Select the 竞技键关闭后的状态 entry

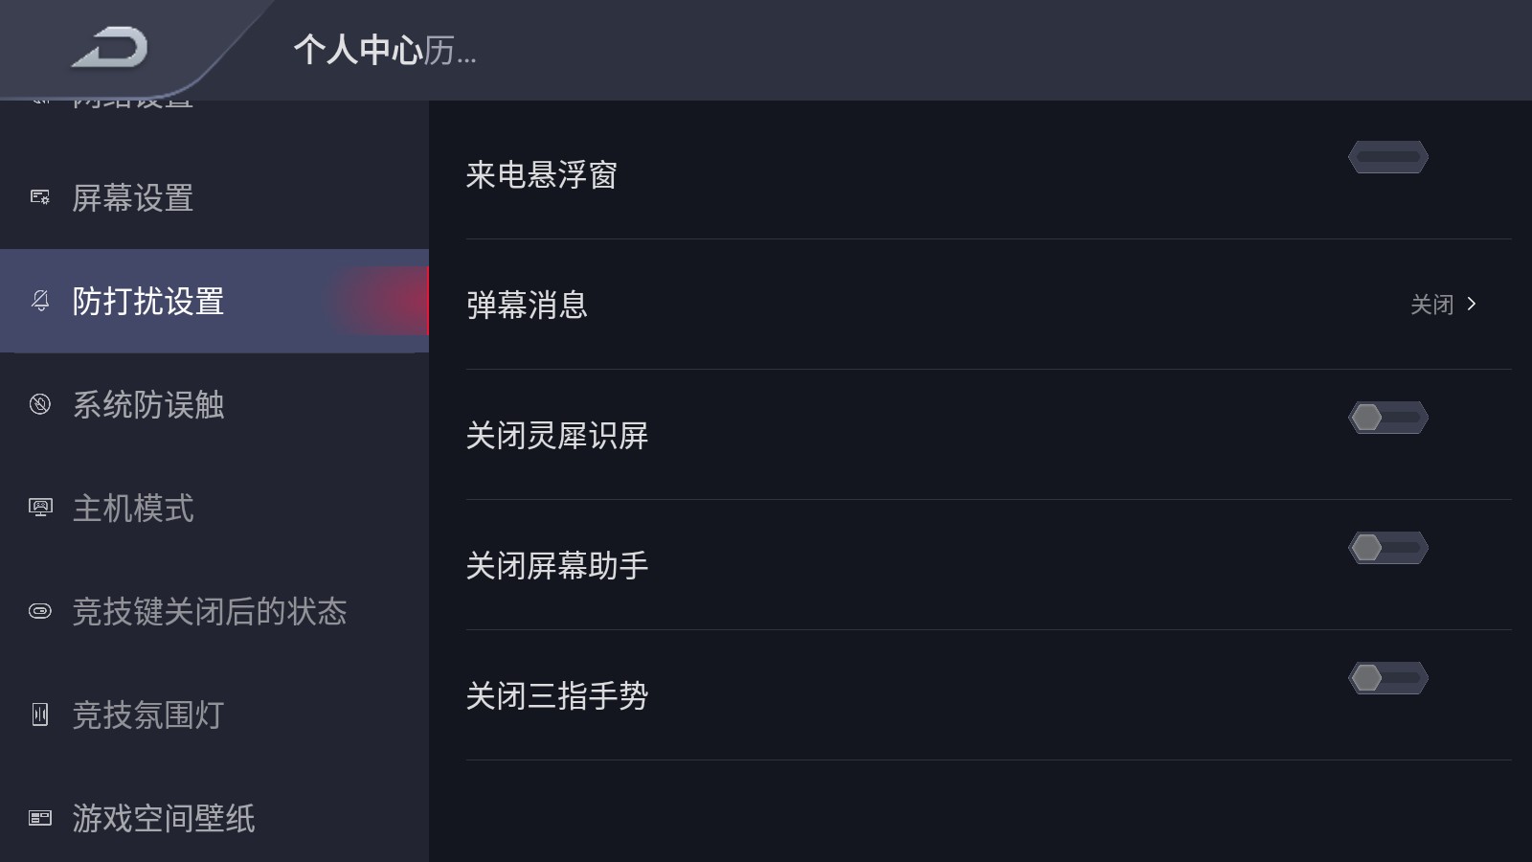coord(209,612)
